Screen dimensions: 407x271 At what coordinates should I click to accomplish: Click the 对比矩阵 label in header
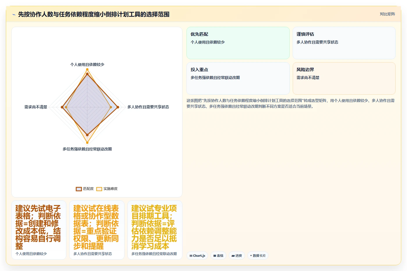tap(387, 14)
